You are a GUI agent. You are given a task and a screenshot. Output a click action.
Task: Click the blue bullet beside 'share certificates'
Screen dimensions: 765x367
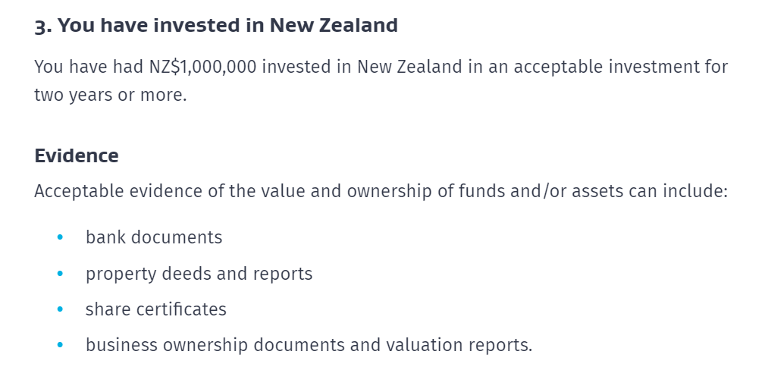click(60, 309)
